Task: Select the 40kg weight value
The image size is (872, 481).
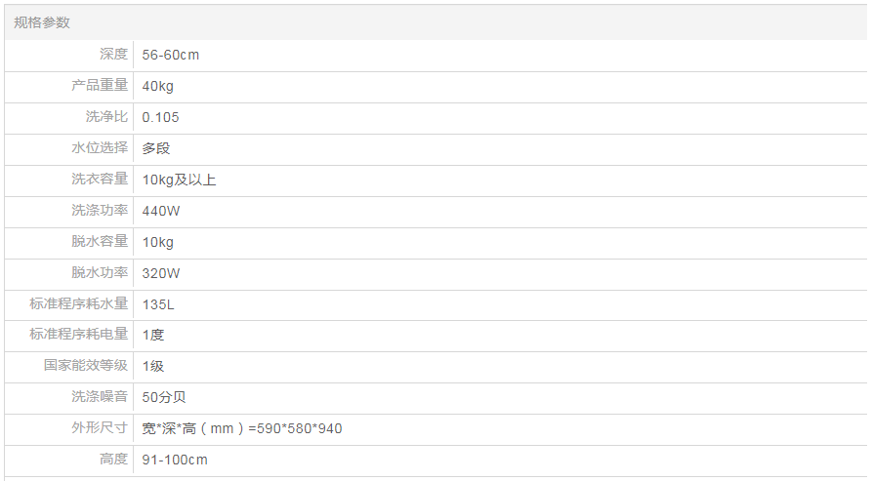Action: [157, 86]
